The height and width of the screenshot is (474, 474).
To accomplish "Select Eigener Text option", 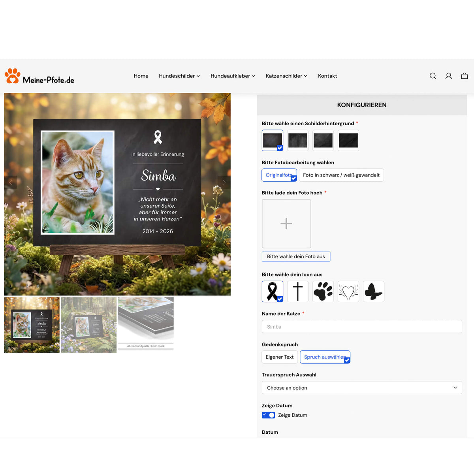I will [x=280, y=357].
